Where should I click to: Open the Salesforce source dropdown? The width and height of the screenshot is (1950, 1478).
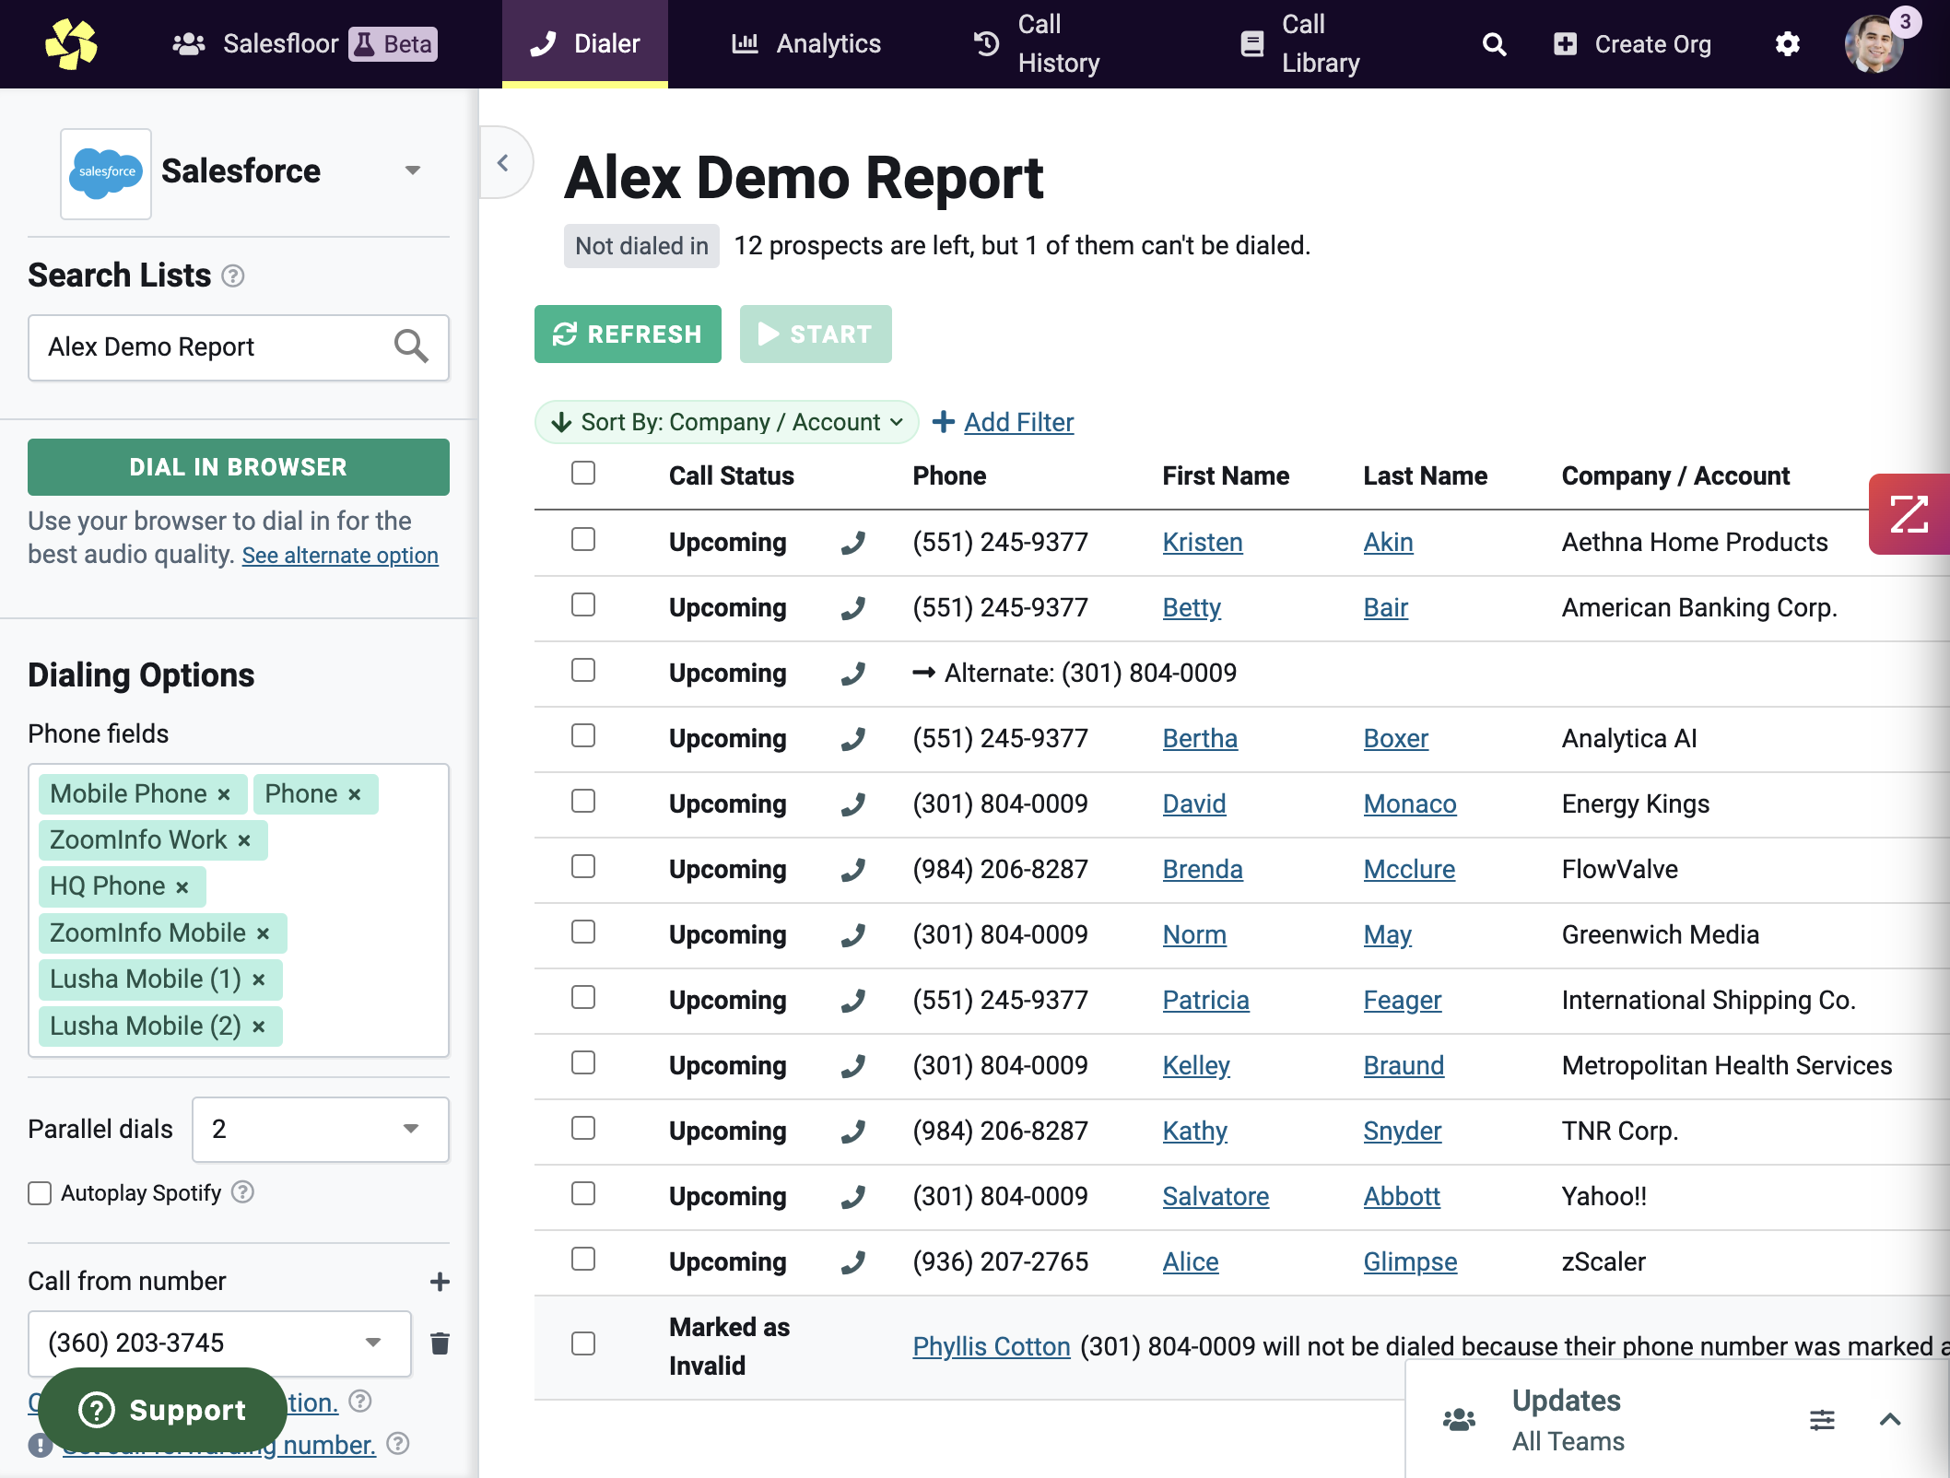point(412,170)
